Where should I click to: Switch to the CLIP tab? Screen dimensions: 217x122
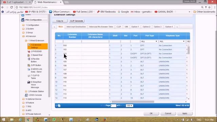click(x=119, y=27)
